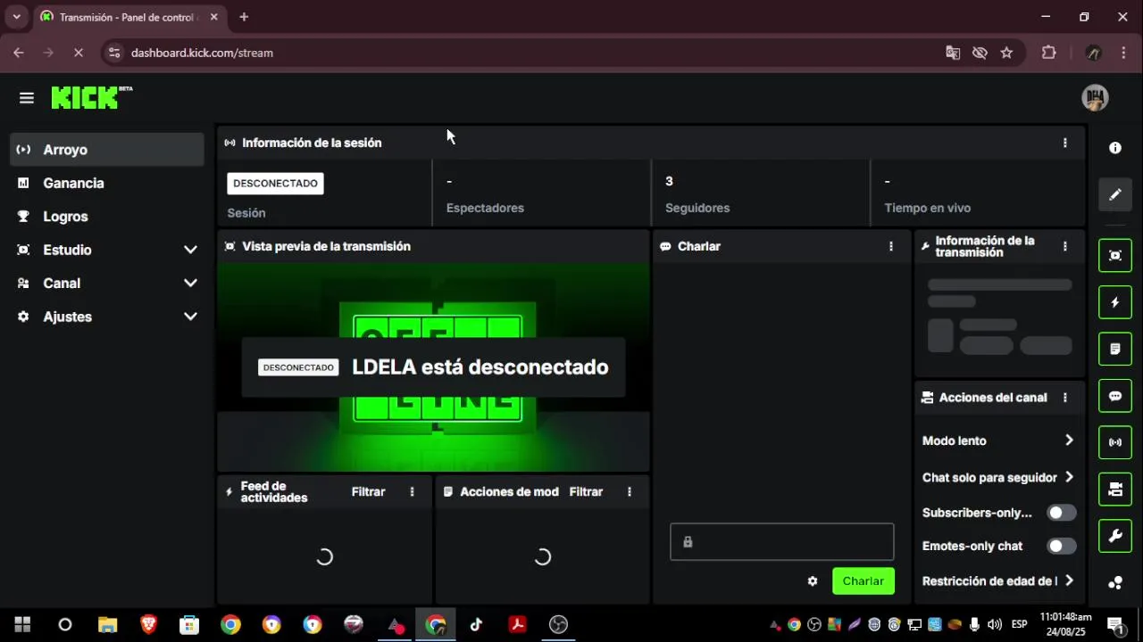Click the DESCONECTADO session status badge

(x=275, y=184)
